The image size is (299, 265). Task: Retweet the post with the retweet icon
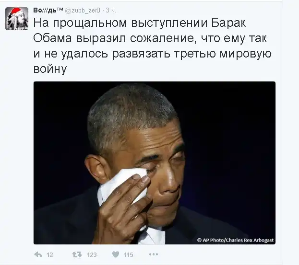(x=77, y=254)
